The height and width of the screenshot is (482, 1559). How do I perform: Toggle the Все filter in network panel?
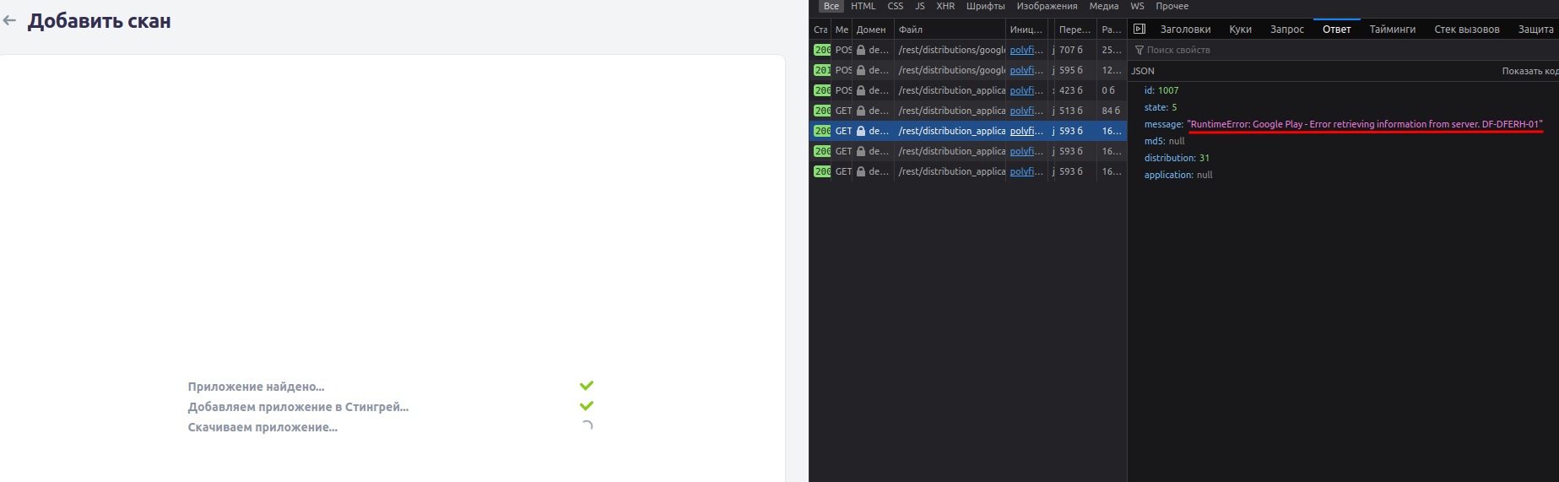pyautogui.click(x=831, y=6)
